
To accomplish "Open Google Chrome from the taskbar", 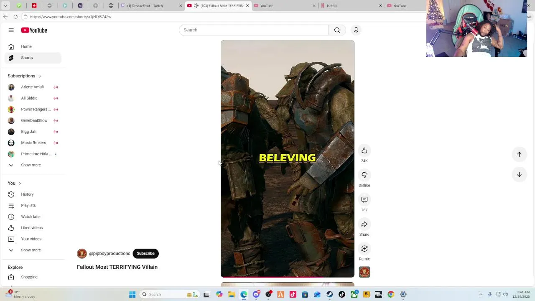I will click(x=391, y=294).
